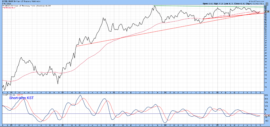Click the 22 year marker on bottom axis

(63, 125)
